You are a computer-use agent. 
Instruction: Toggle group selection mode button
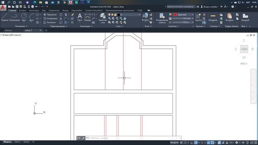(204, 23)
